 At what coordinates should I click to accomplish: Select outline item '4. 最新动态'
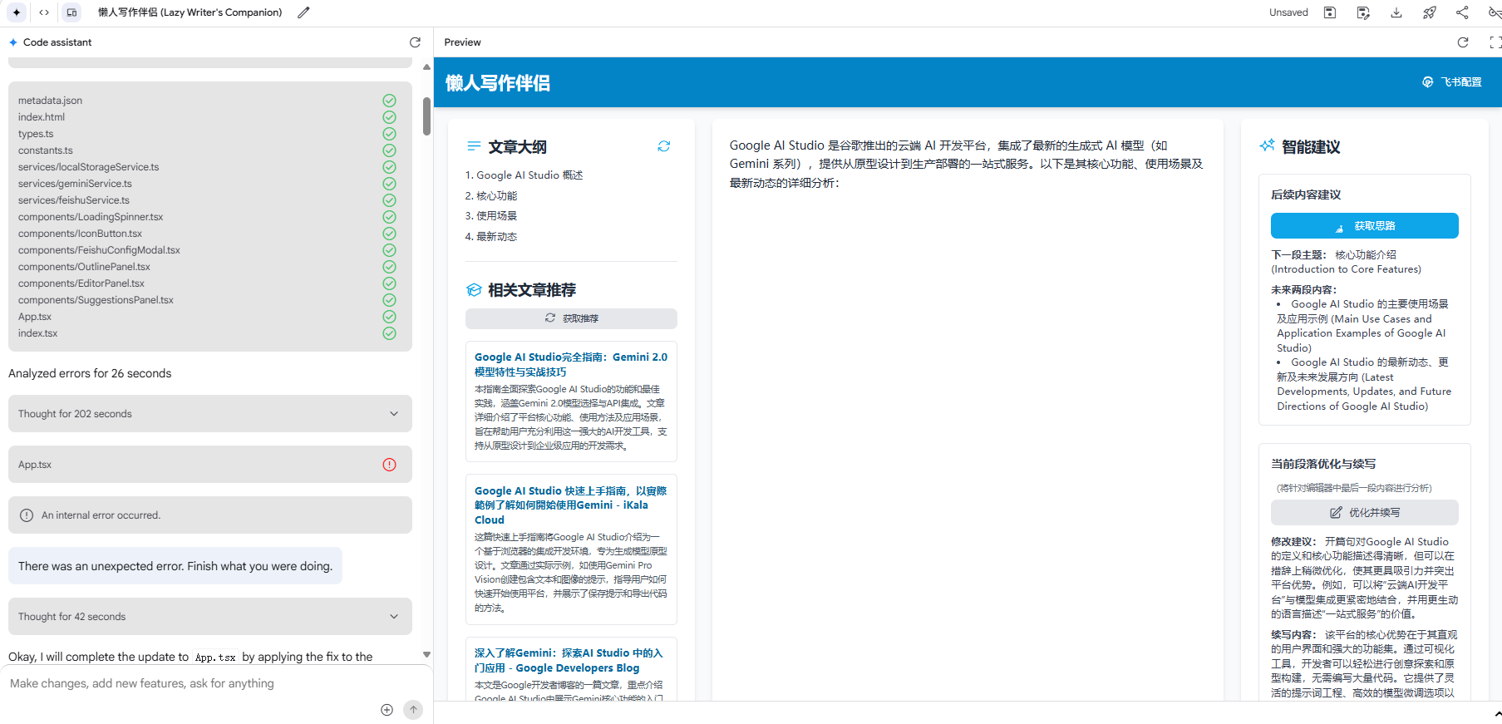click(x=491, y=237)
